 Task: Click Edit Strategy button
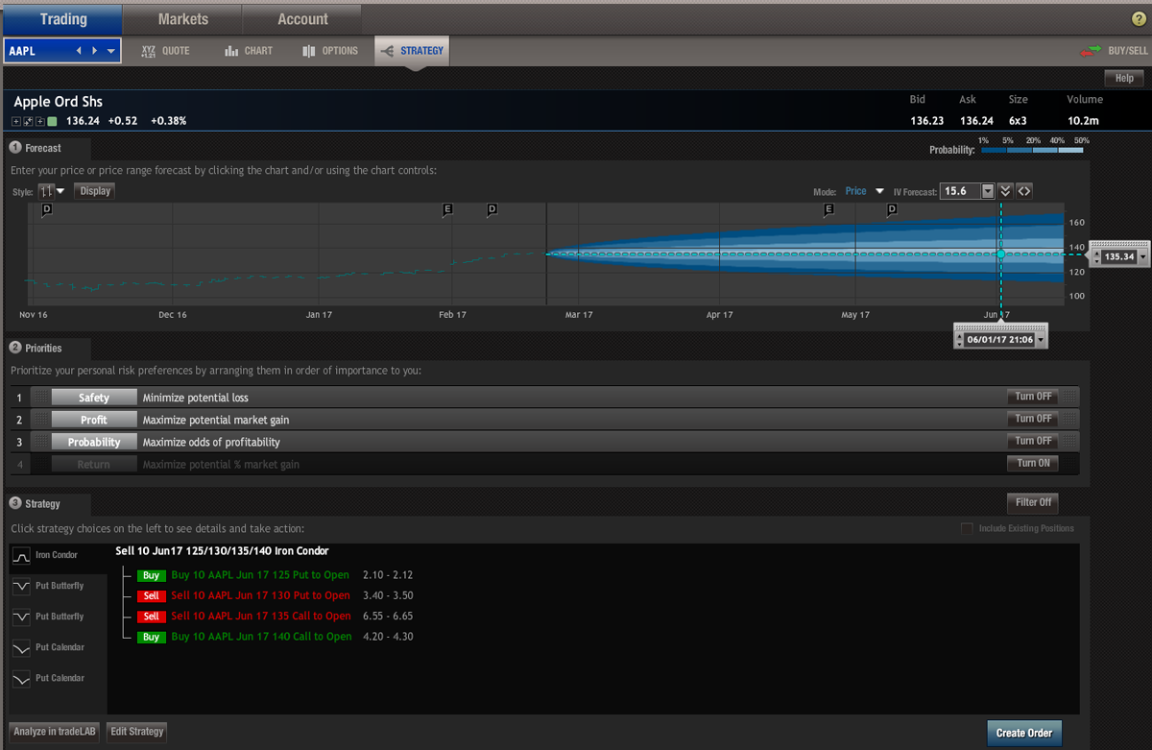[137, 732]
